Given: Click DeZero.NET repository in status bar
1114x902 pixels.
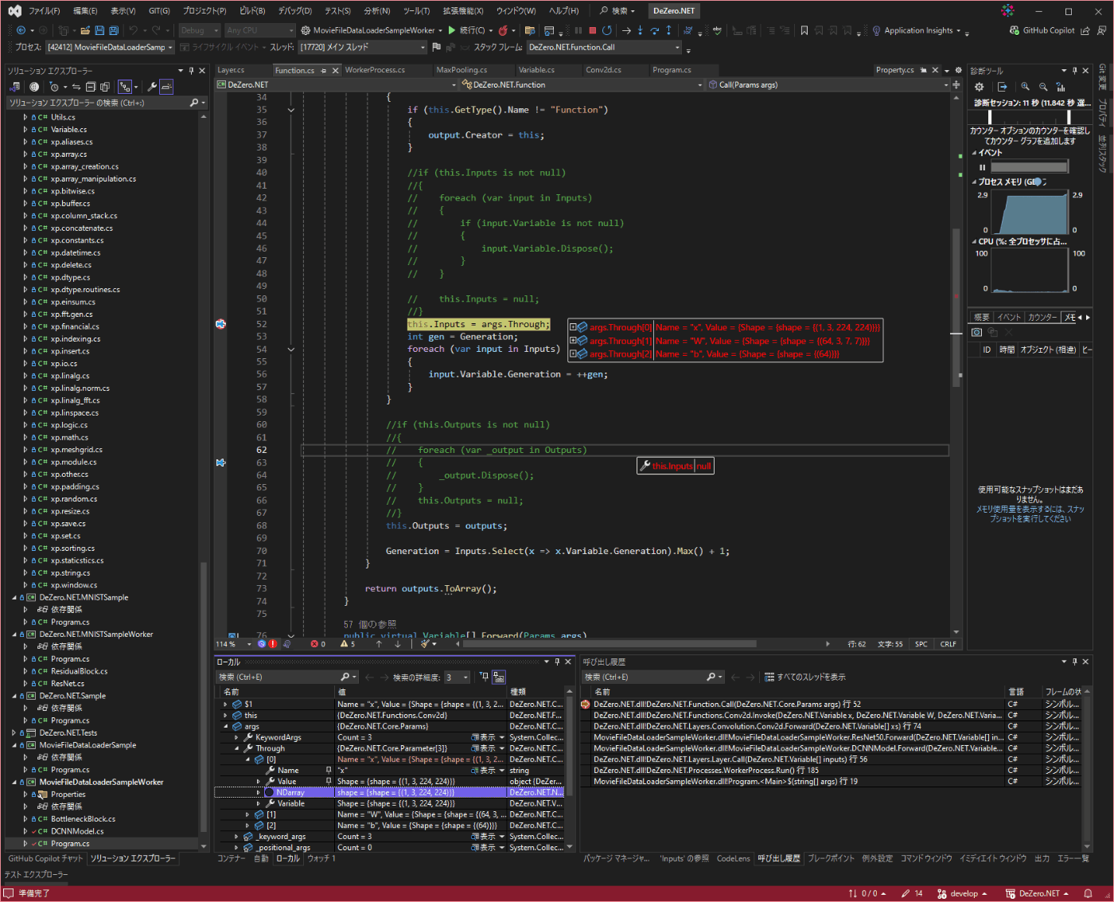Looking at the screenshot, I should pos(1037,893).
